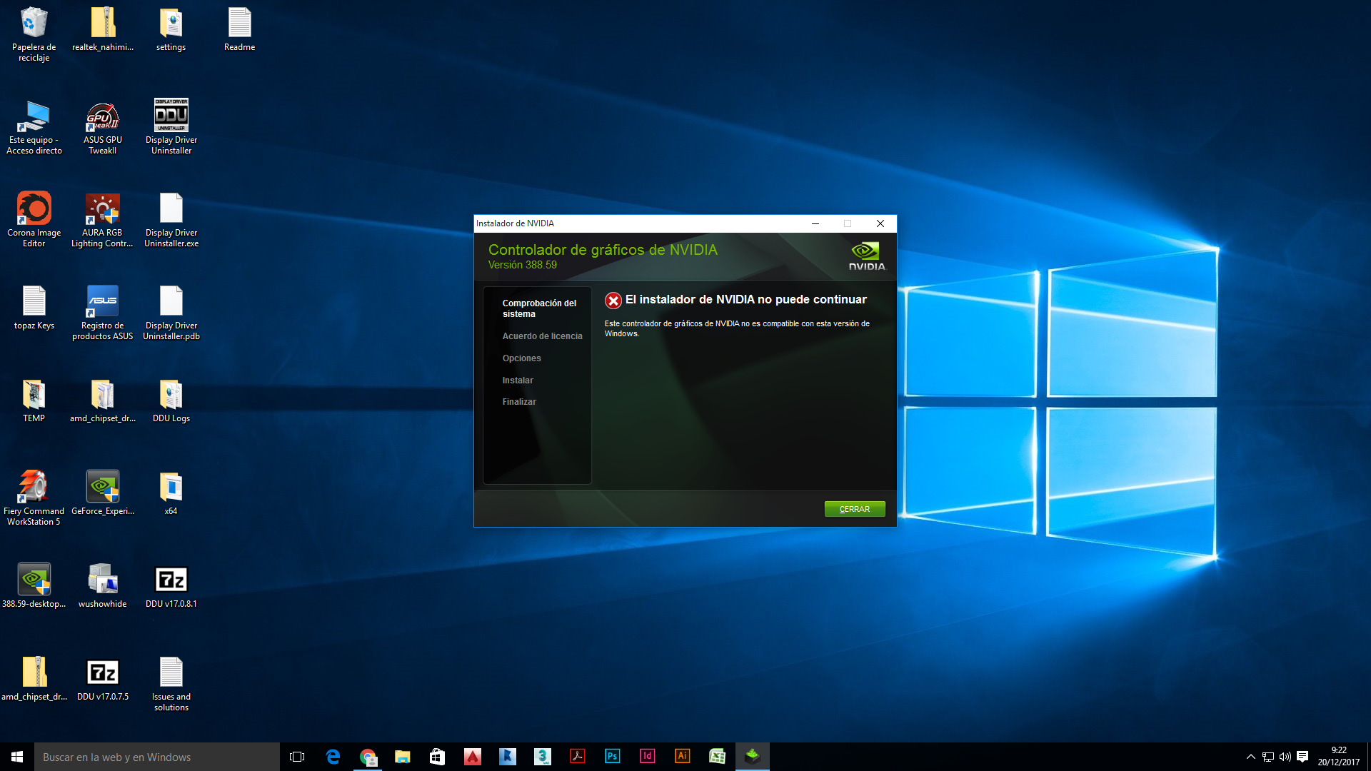Image resolution: width=1371 pixels, height=771 pixels.
Task: Show hidden system tray icons chevron
Action: tap(1250, 757)
